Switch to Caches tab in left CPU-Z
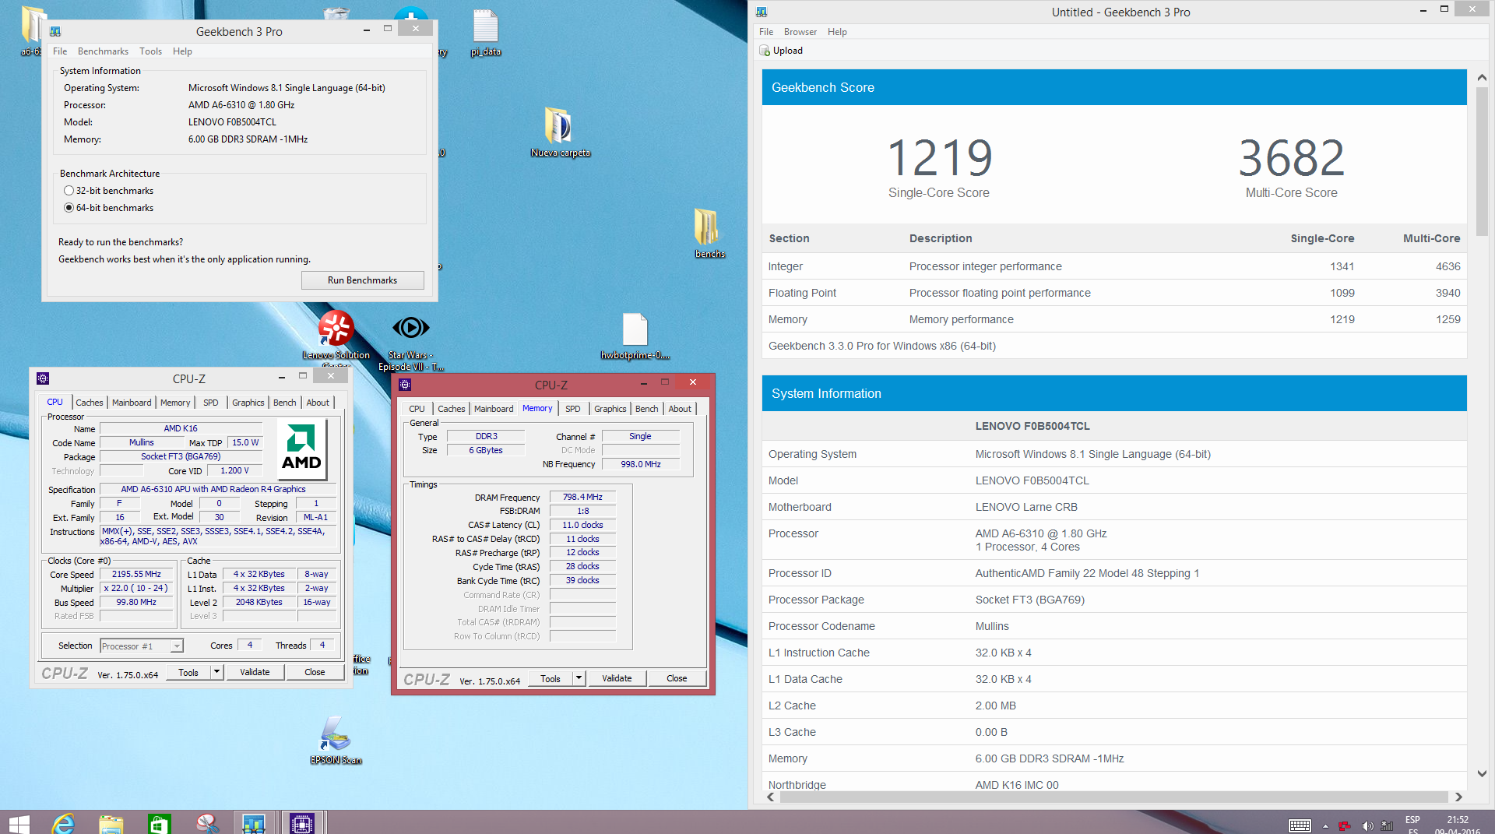 (90, 403)
